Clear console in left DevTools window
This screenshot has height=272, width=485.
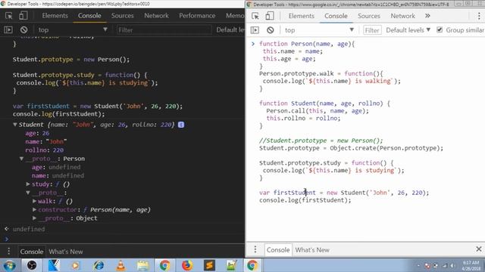(x=23, y=30)
